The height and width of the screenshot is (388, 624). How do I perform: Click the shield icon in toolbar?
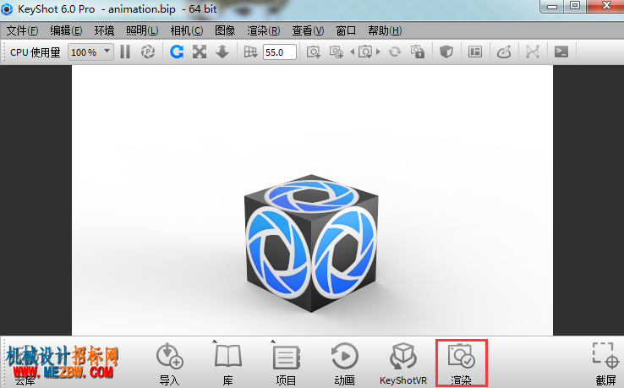coord(446,52)
